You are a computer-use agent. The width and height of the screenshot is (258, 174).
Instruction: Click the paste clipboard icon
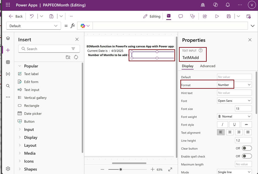[52, 16]
